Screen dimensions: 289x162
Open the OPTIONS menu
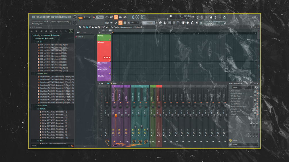click(58, 17)
